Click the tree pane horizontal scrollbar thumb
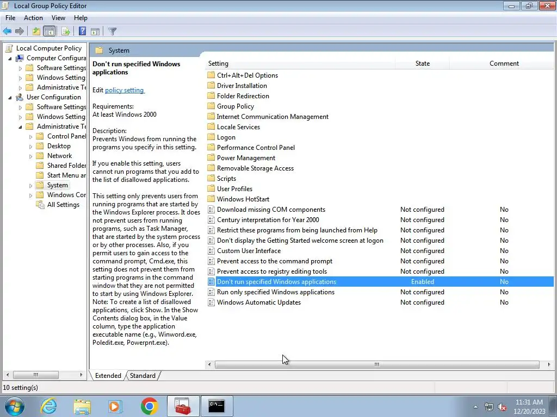Image resolution: width=557 pixels, height=417 pixels. pyautogui.click(x=35, y=375)
